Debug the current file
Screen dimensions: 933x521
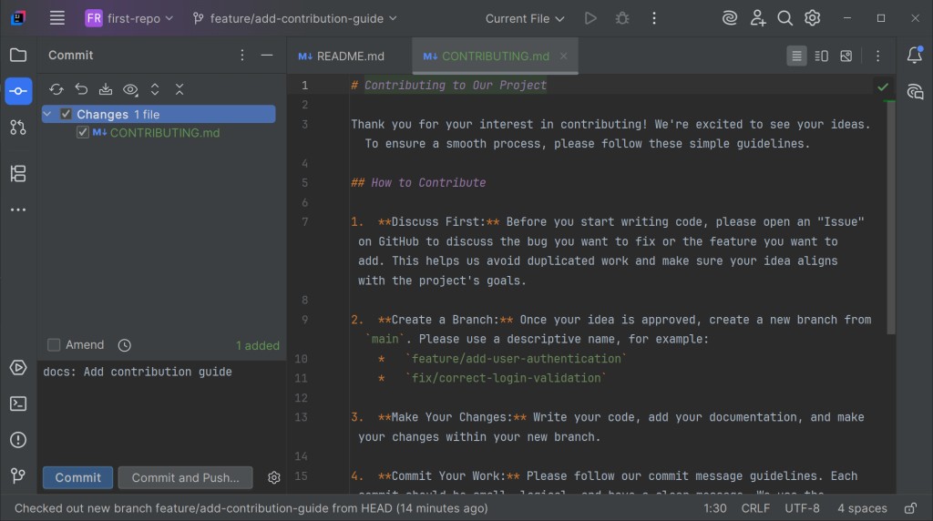(x=622, y=18)
